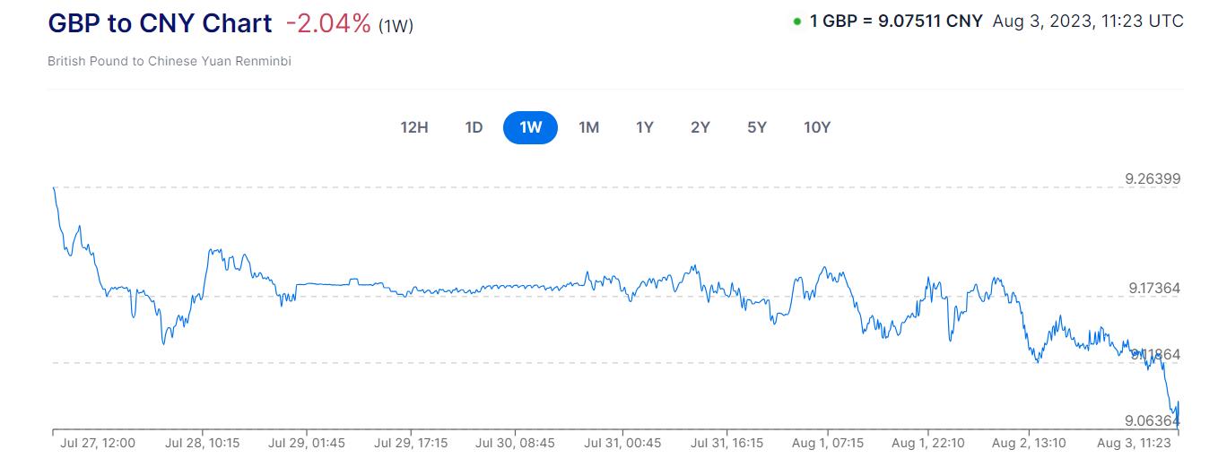Click the active 1W range button
1218x467 pixels.
(530, 127)
